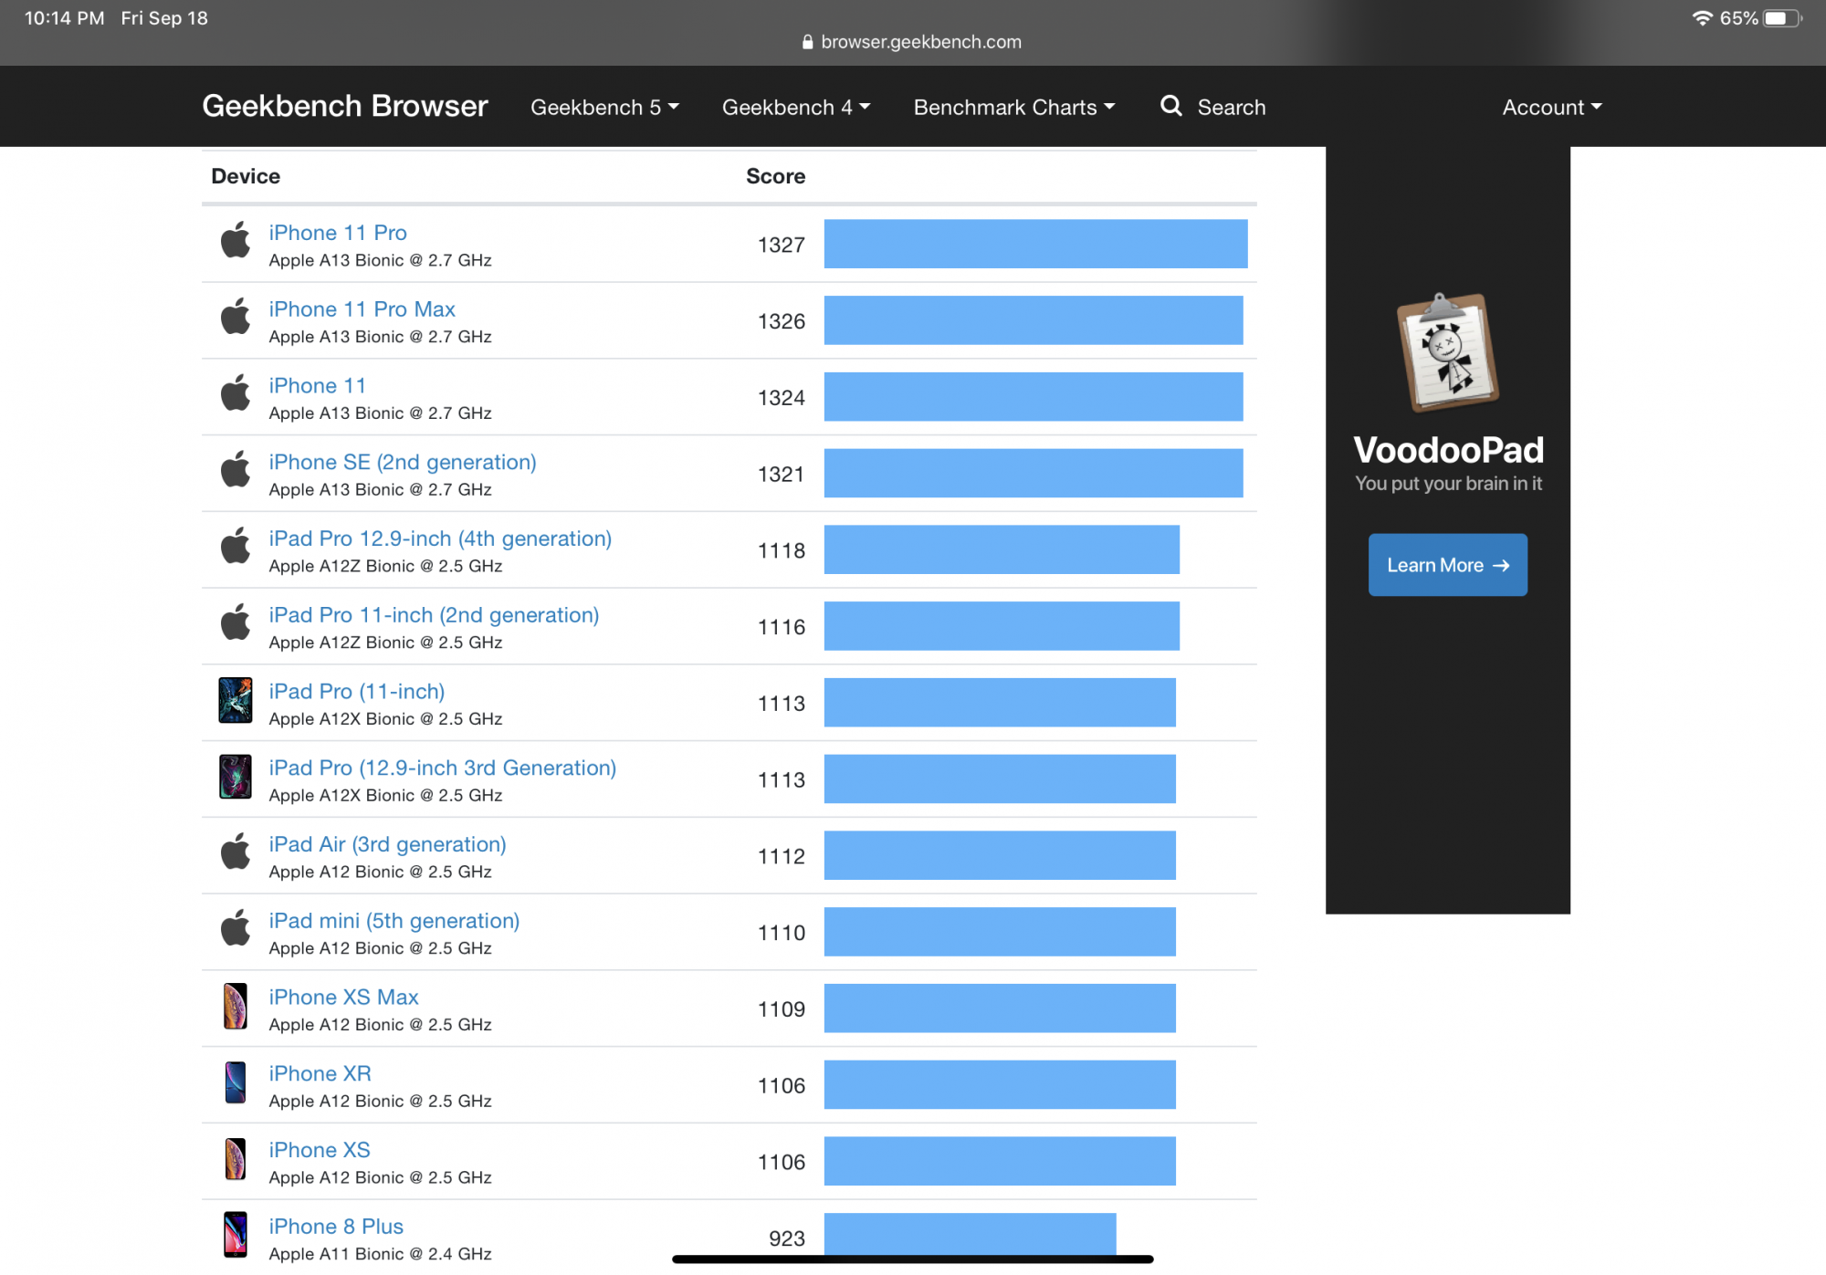Image resolution: width=1826 pixels, height=1275 pixels.
Task: Click the iPhone XR device image
Action: coord(236,1082)
